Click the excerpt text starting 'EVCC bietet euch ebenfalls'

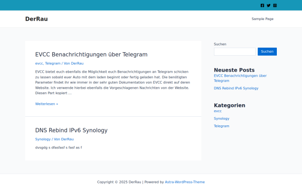pos(113,82)
